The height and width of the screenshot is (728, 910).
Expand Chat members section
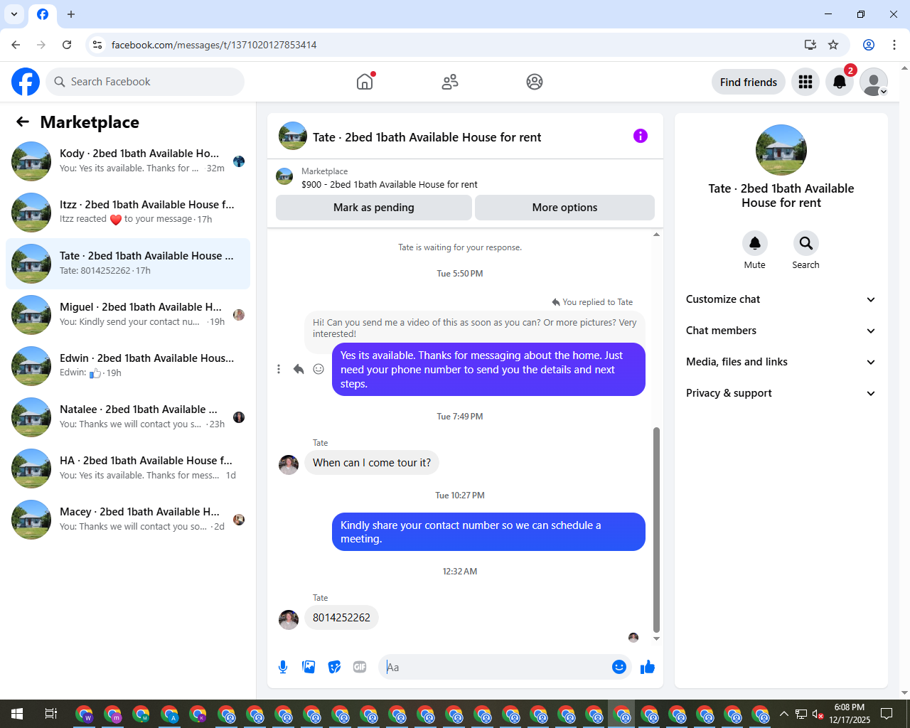click(x=781, y=331)
